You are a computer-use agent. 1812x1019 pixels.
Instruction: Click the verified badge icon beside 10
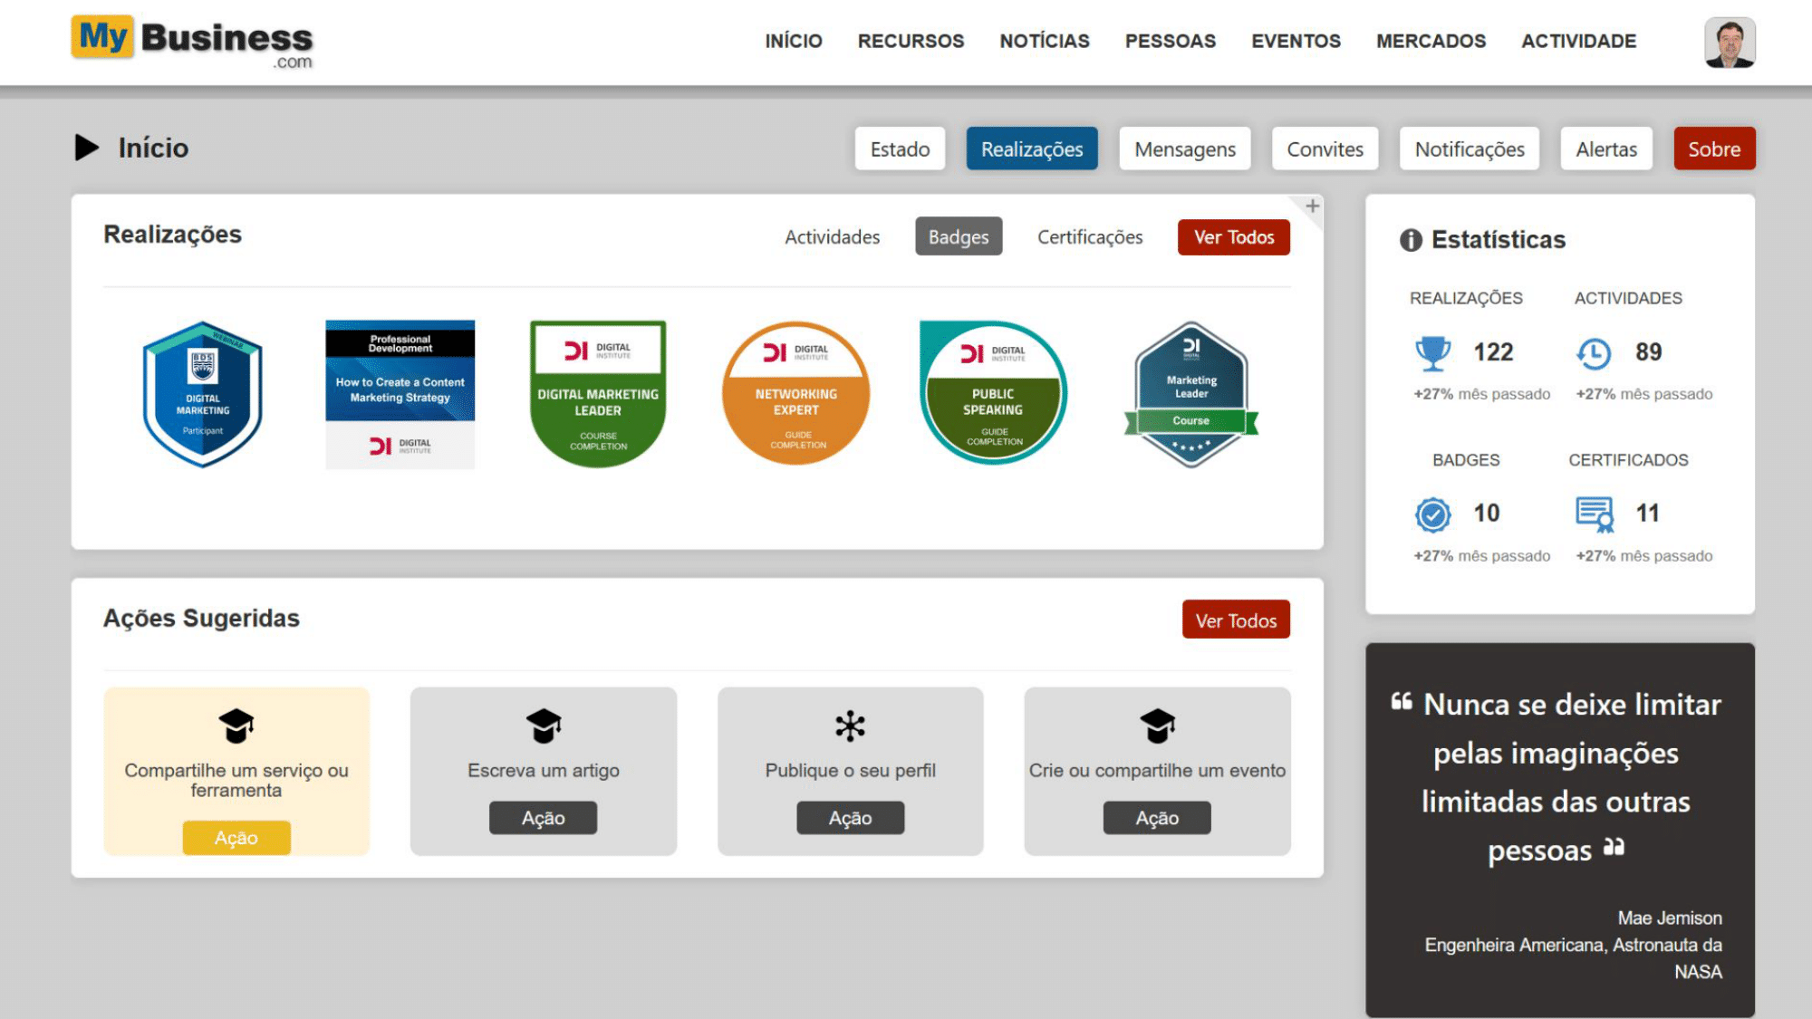[1432, 514]
